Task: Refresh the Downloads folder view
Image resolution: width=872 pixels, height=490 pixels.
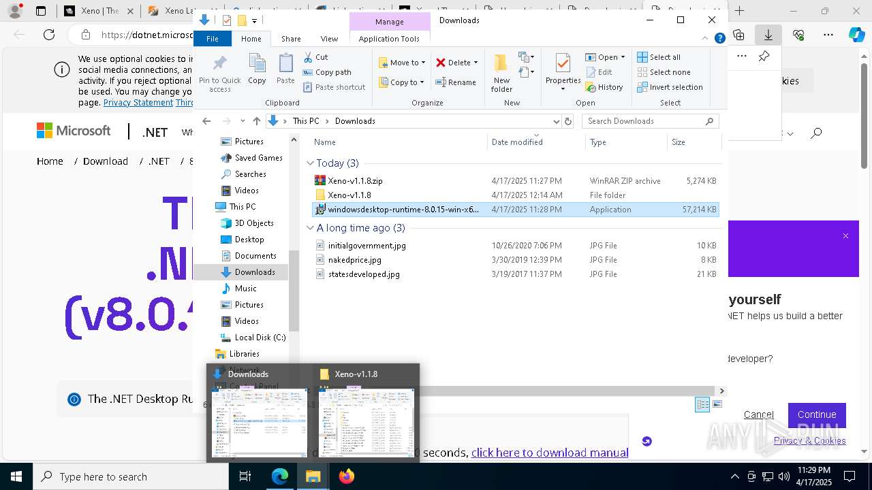Action: point(568,121)
